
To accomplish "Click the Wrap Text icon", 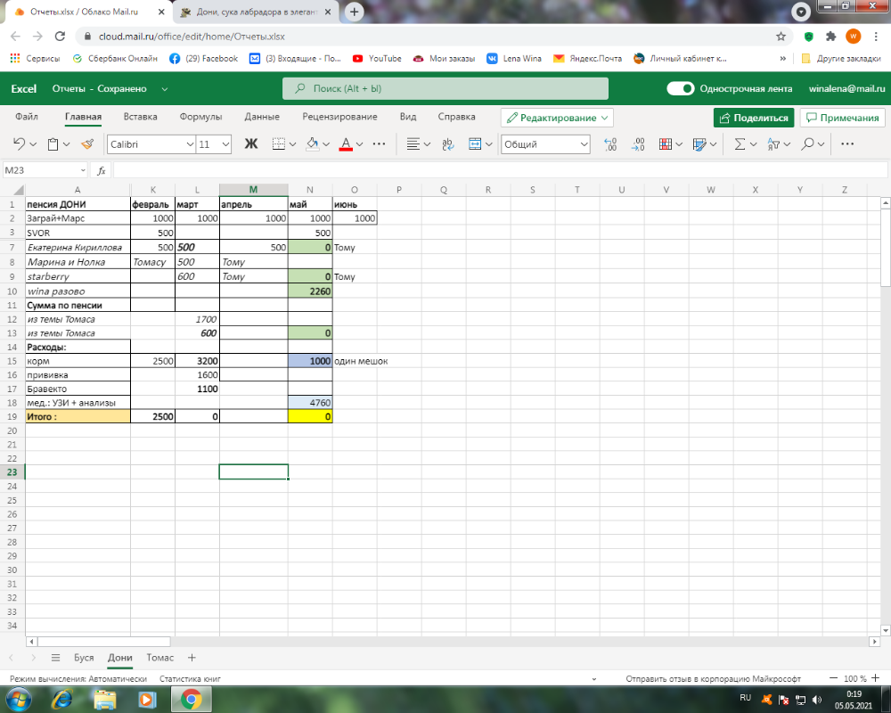I will pos(447,144).
